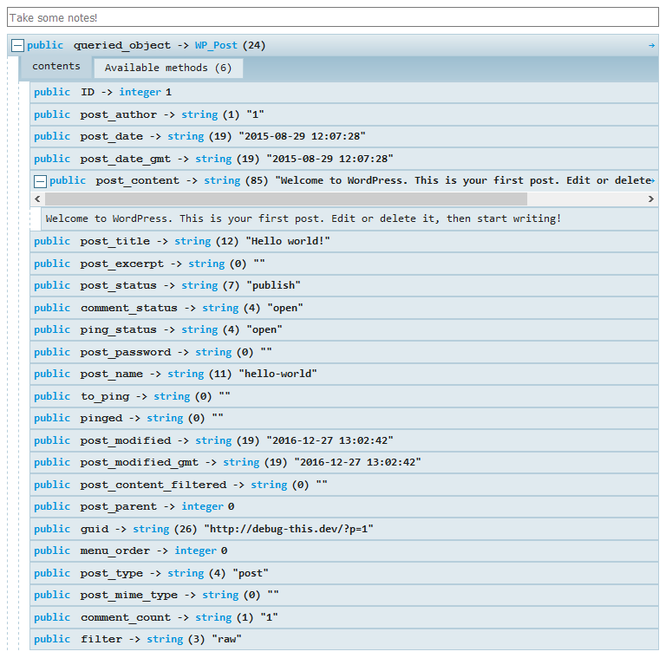Click the scrollbar right arrow
This screenshot has height=658, width=666.
(650, 199)
